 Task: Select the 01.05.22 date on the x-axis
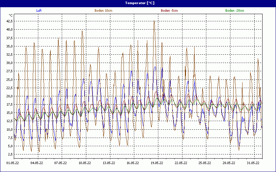click(x=13, y=163)
